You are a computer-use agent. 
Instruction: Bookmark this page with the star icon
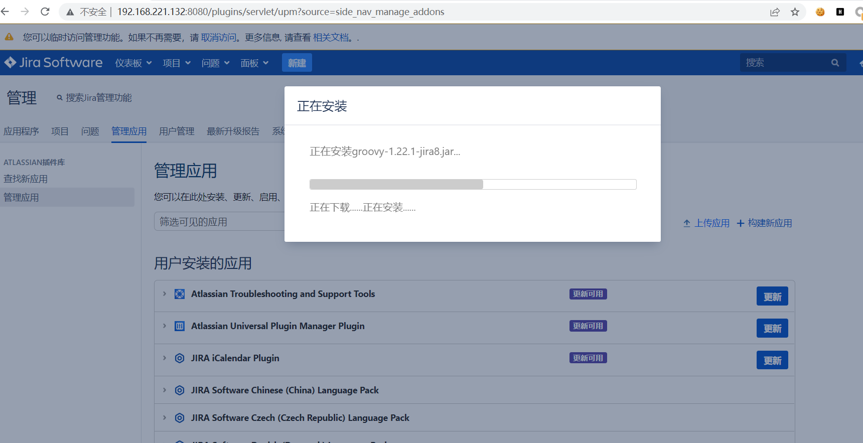coord(795,12)
